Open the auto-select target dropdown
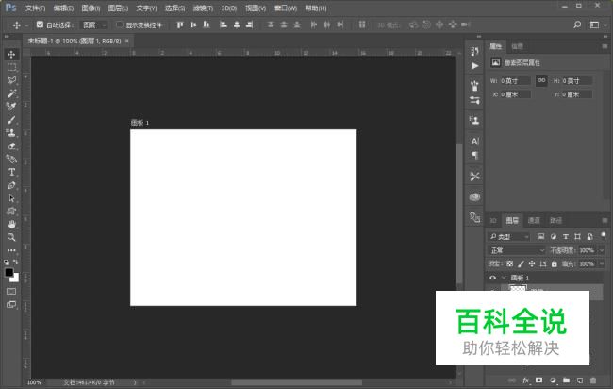This screenshot has height=389, width=613. coord(94,25)
